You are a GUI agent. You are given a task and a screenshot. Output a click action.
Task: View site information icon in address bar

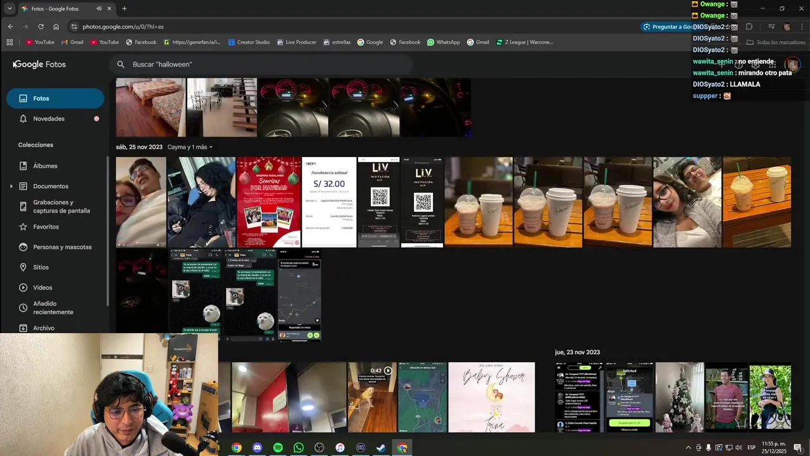(74, 27)
